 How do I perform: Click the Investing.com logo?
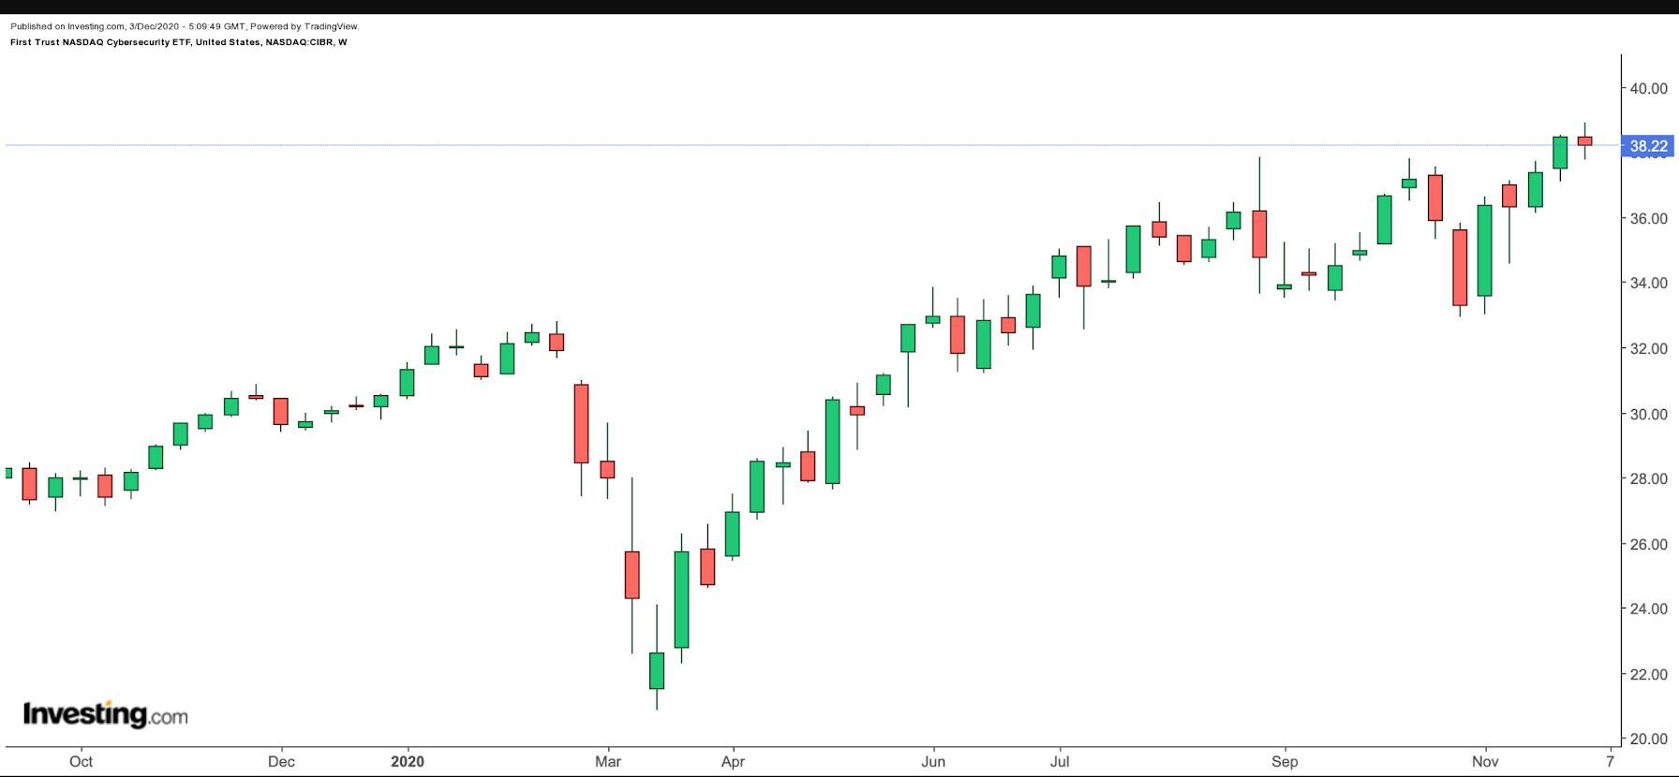(x=105, y=714)
